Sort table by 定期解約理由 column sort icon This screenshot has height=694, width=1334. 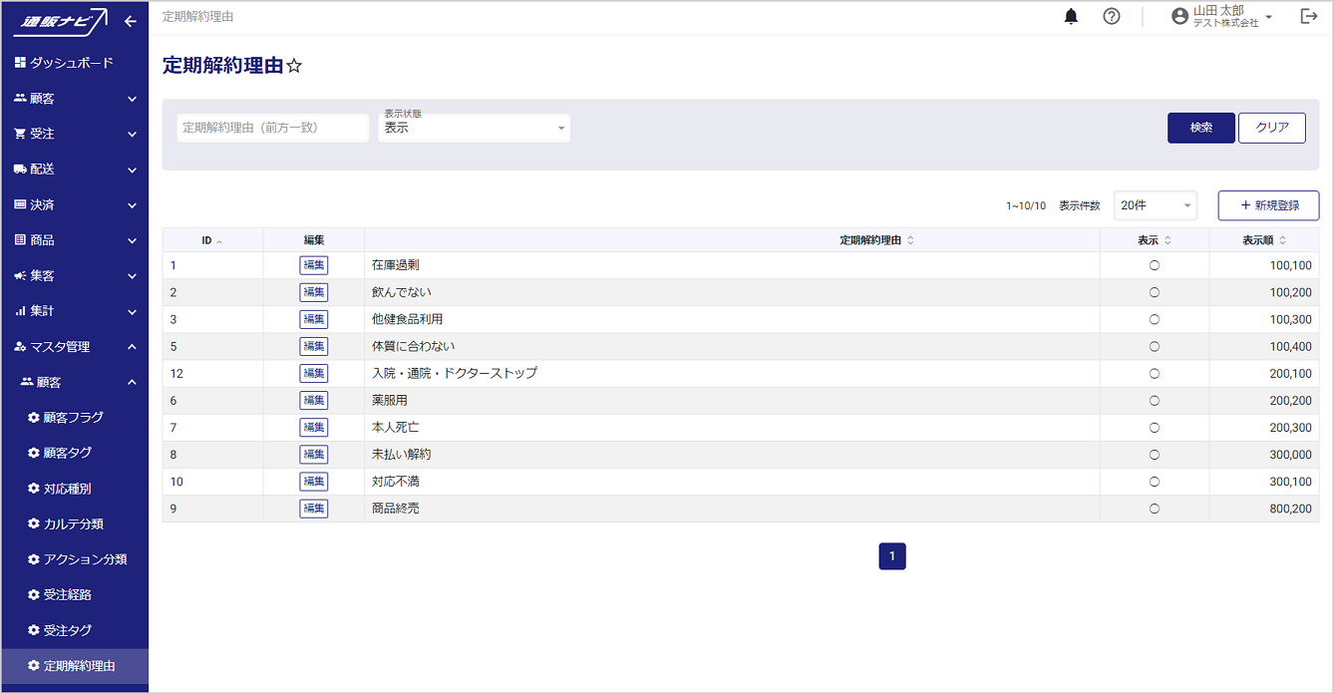[x=910, y=240]
